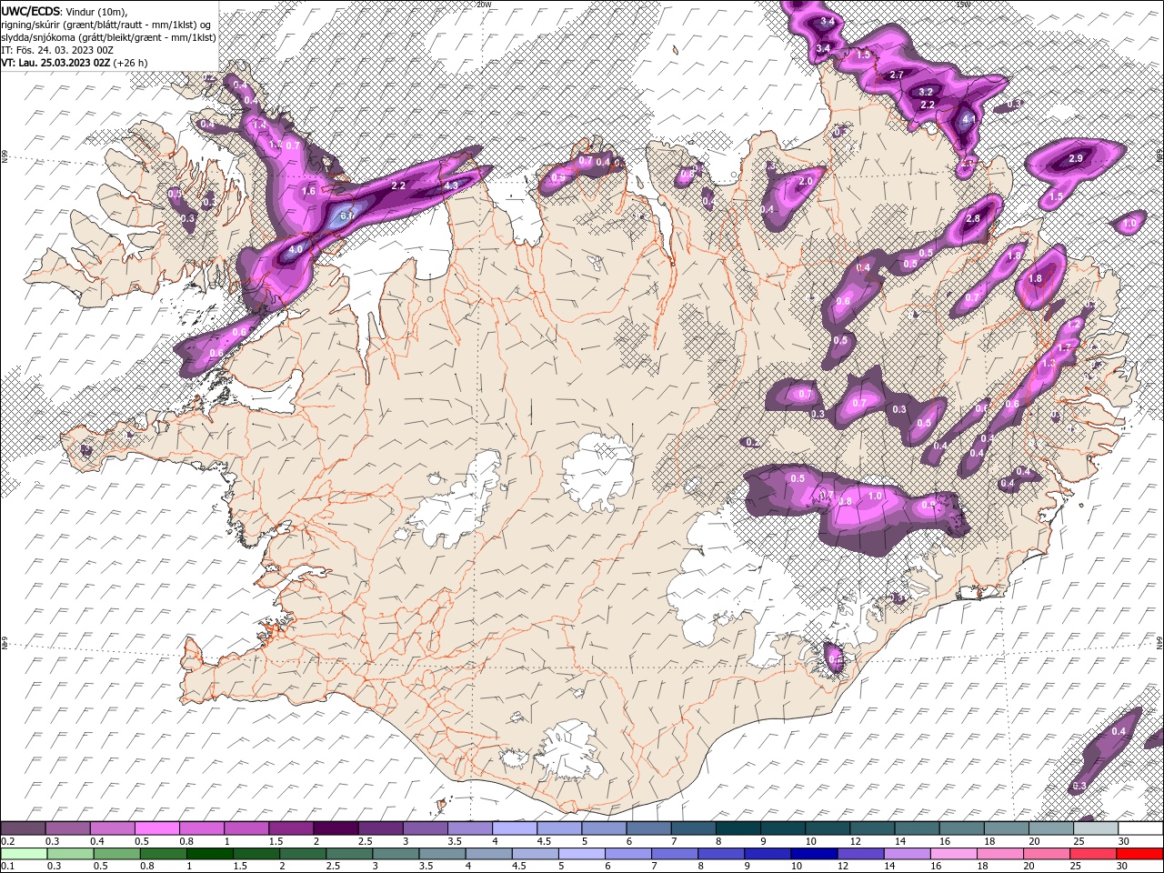Click the 1.3 precipitation value in the east
Image resolution: width=1164 pixels, height=873 pixels.
(x=1049, y=364)
